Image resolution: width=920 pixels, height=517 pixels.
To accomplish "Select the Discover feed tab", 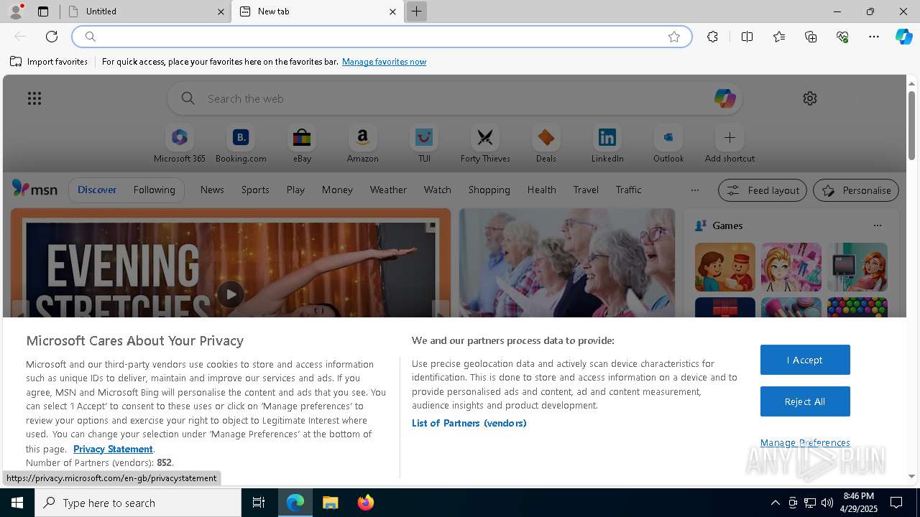I will coord(97,190).
